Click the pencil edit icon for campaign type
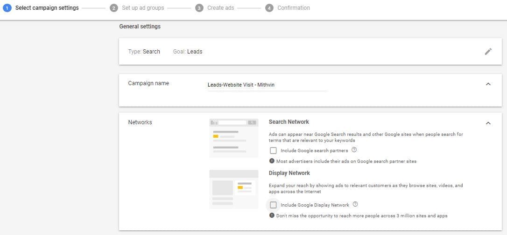Viewport: 507px width, 235px height. [488, 52]
